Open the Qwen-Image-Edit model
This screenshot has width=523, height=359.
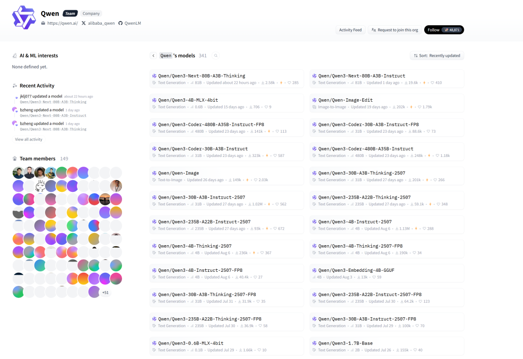387,103
